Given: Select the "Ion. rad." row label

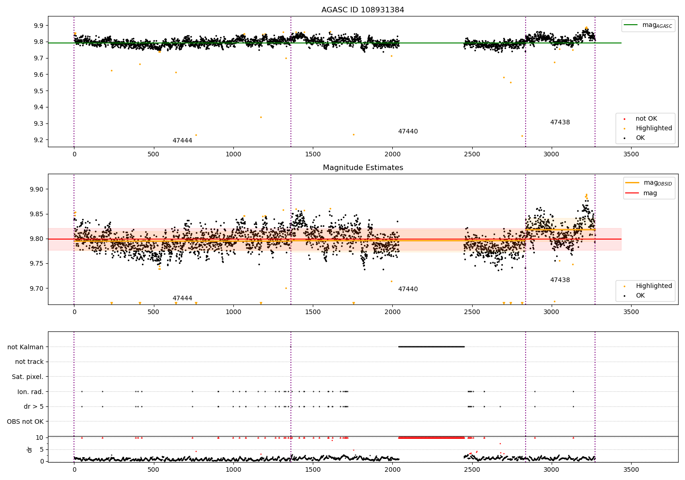Looking at the screenshot, I should 31,392.
